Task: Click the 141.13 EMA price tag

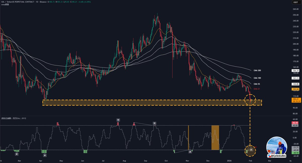Action: [295, 78]
